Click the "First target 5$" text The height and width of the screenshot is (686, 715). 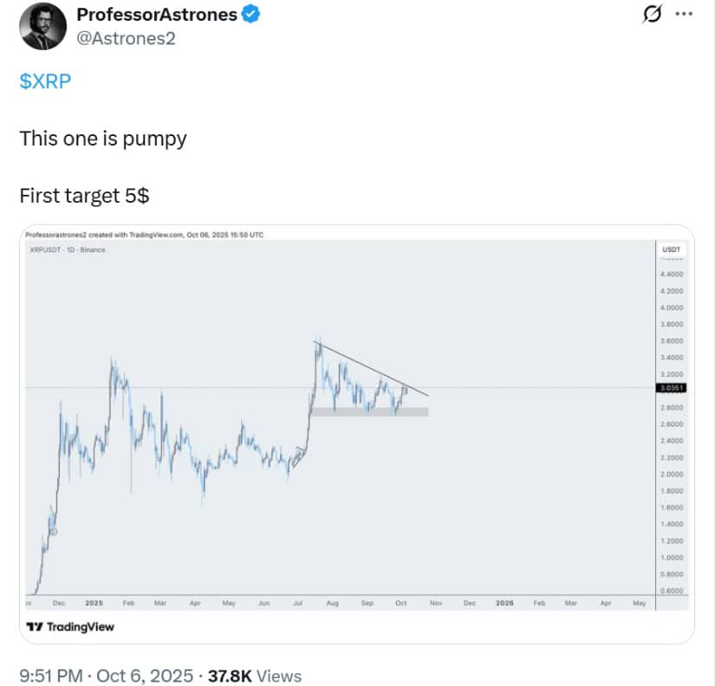click(x=84, y=196)
